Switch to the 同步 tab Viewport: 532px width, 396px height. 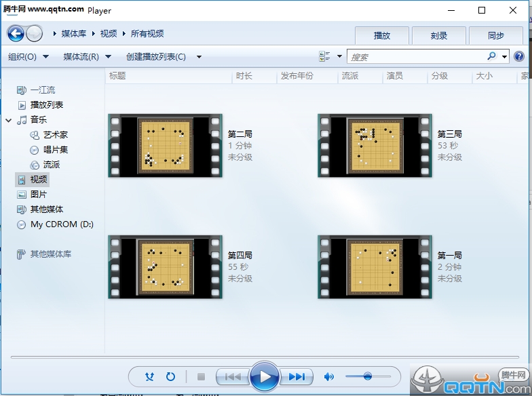click(495, 36)
